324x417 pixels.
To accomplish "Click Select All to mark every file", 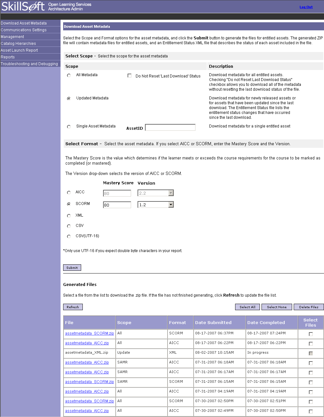I will coord(247,307).
